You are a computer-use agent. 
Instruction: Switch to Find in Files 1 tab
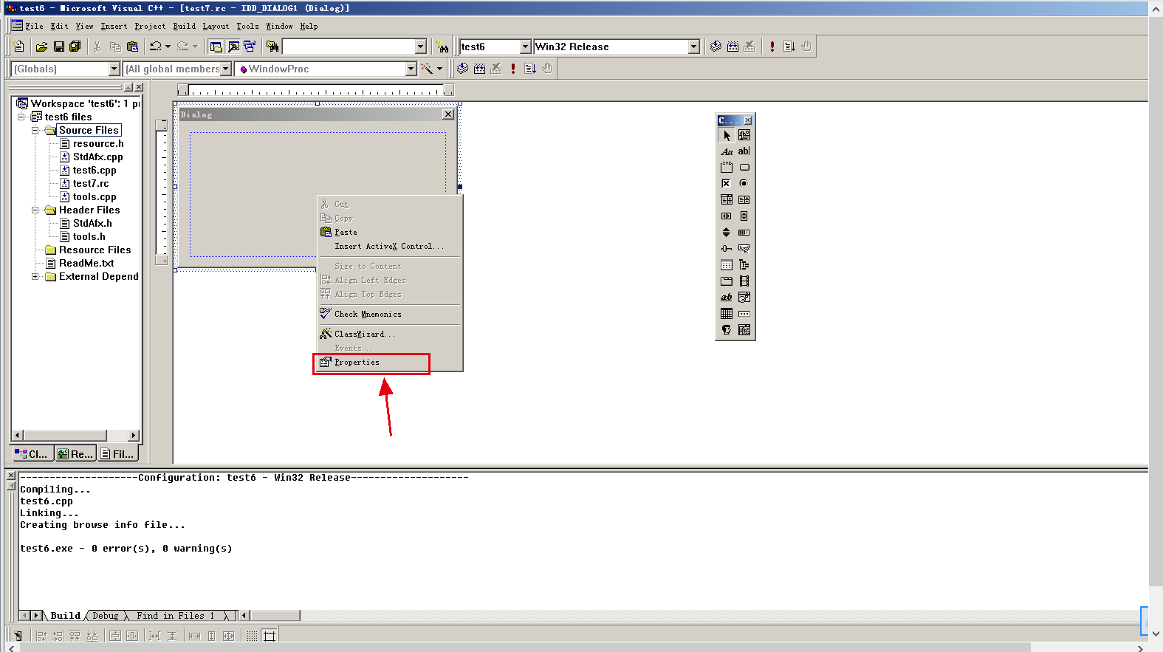pyautogui.click(x=176, y=616)
